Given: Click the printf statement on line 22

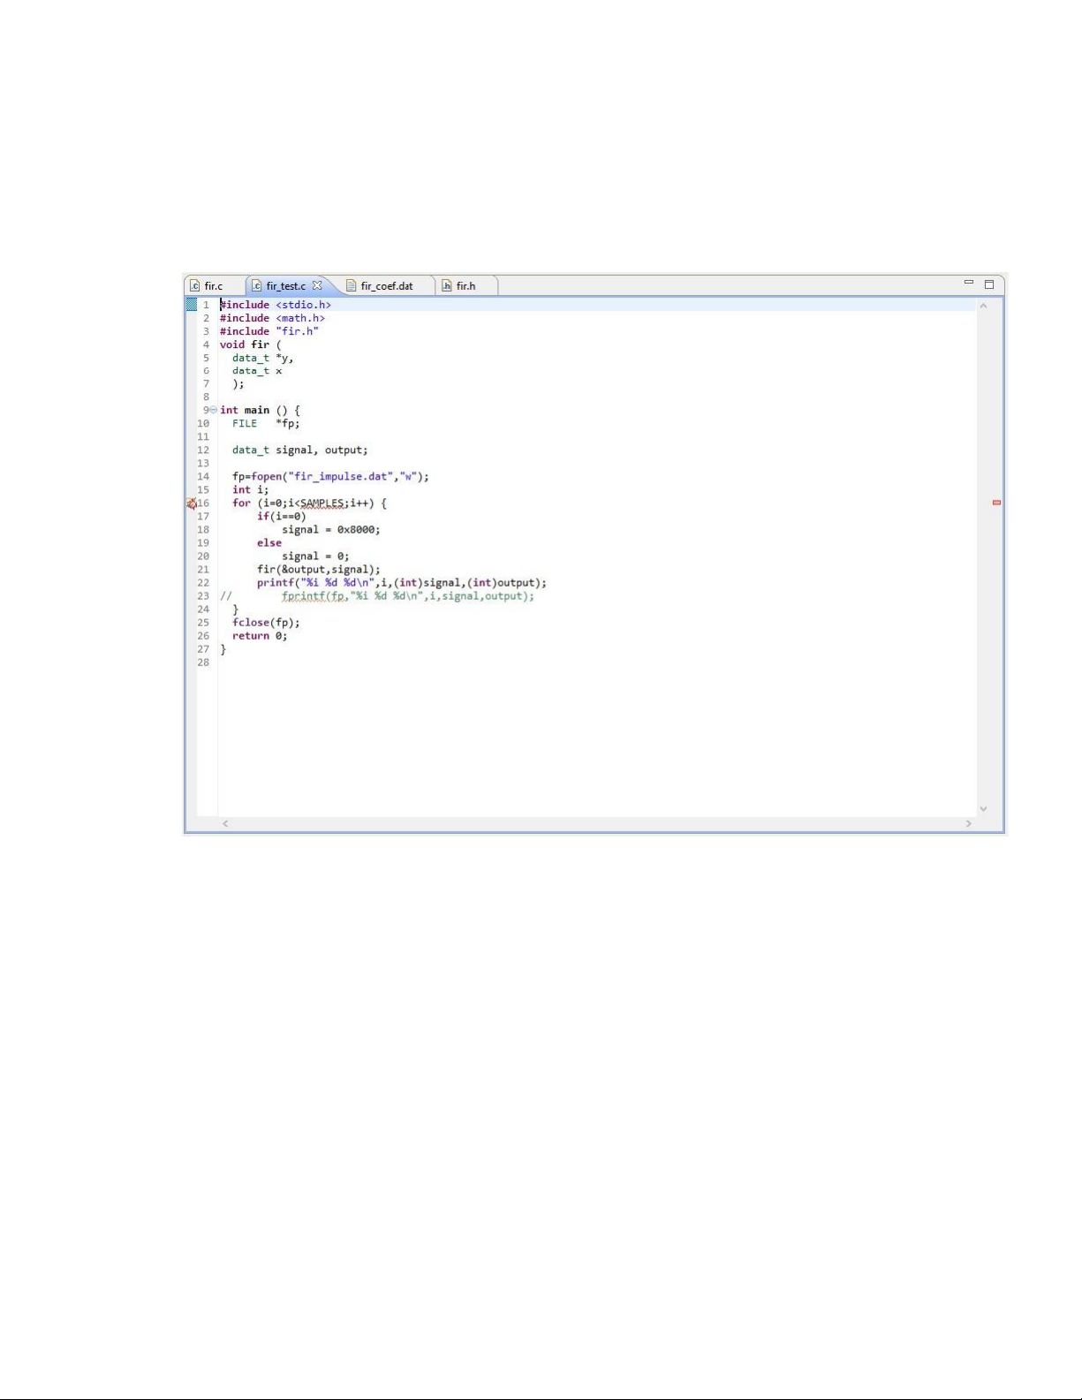Looking at the screenshot, I should click(402, 582).
